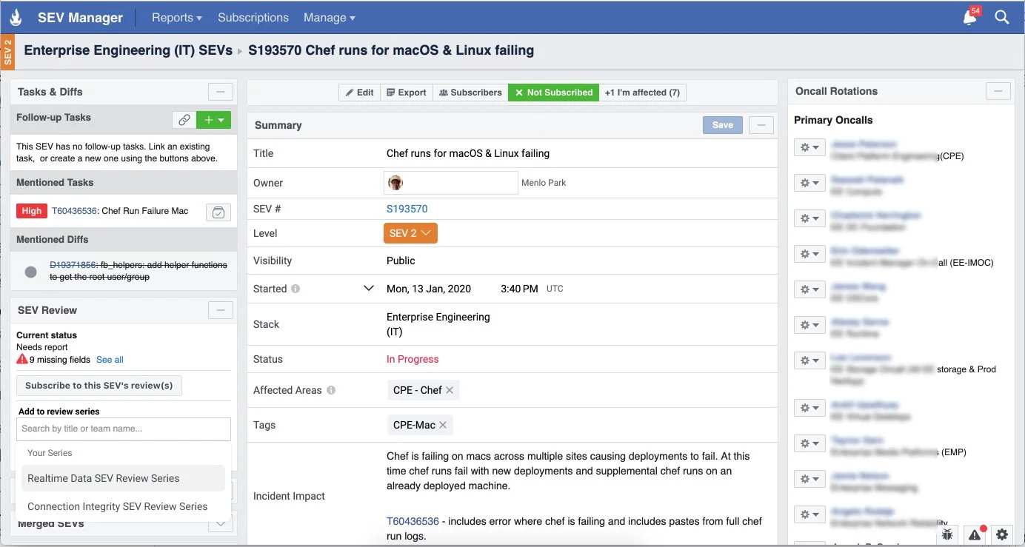Click the owner avatar field
Screen dimensions: 1025x547
point(450,183)
